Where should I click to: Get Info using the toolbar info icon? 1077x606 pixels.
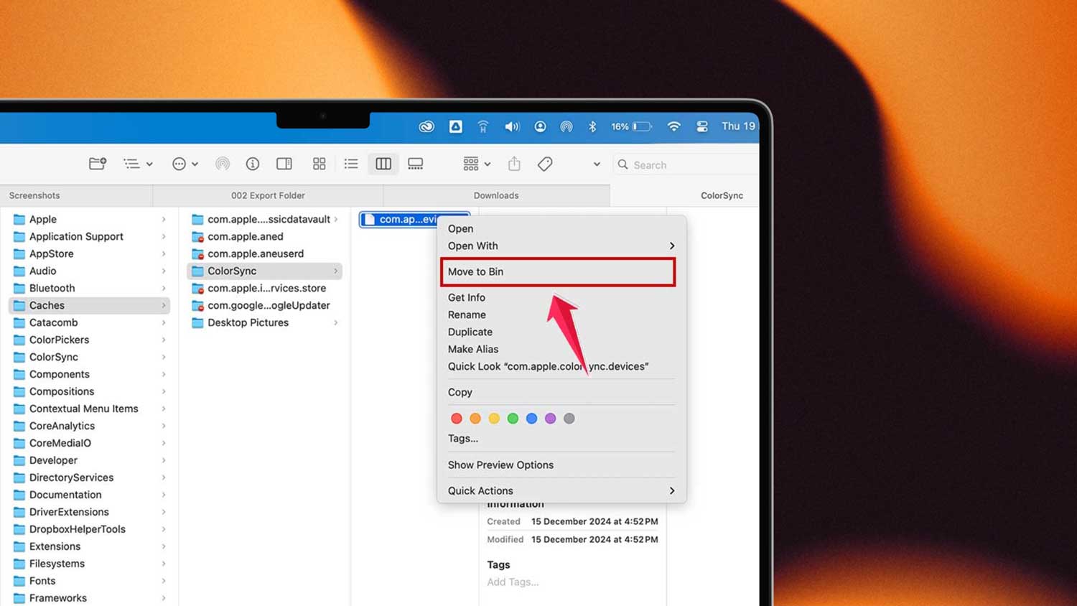tap(253, 164)
